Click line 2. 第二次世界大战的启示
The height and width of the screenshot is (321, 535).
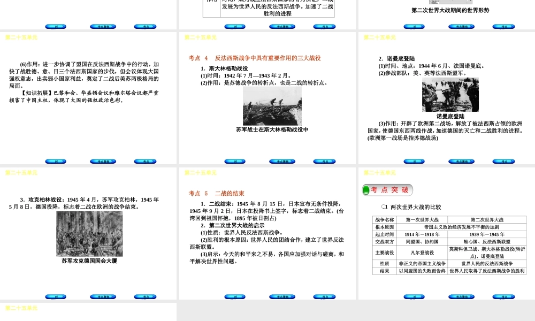coord(232,225)
